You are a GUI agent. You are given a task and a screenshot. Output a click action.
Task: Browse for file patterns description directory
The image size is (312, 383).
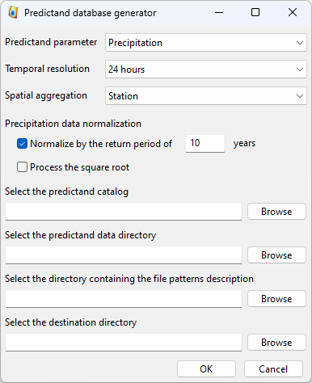276,299
